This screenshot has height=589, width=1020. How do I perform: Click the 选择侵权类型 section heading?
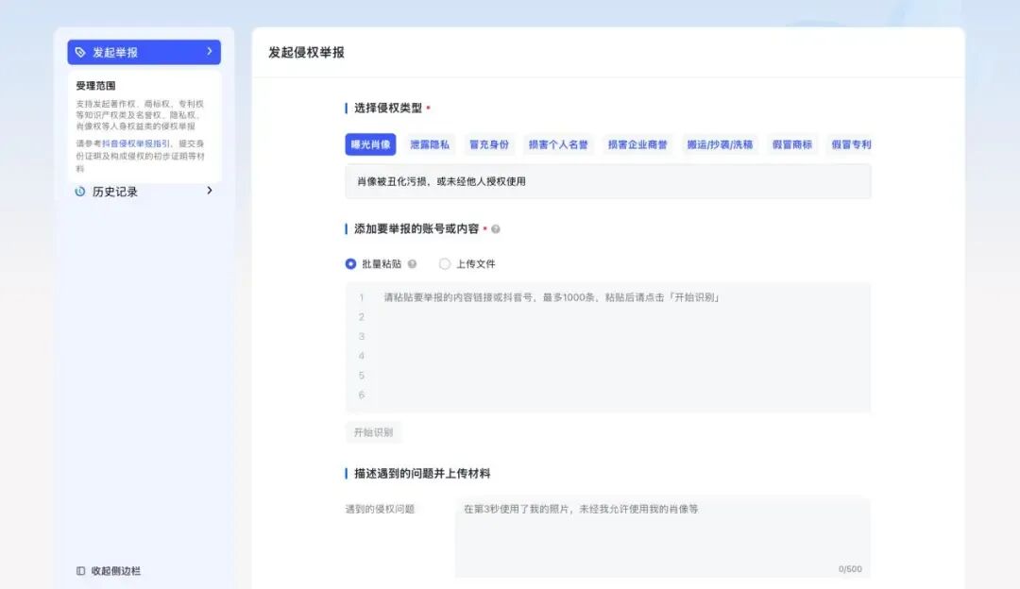point(388,108)
